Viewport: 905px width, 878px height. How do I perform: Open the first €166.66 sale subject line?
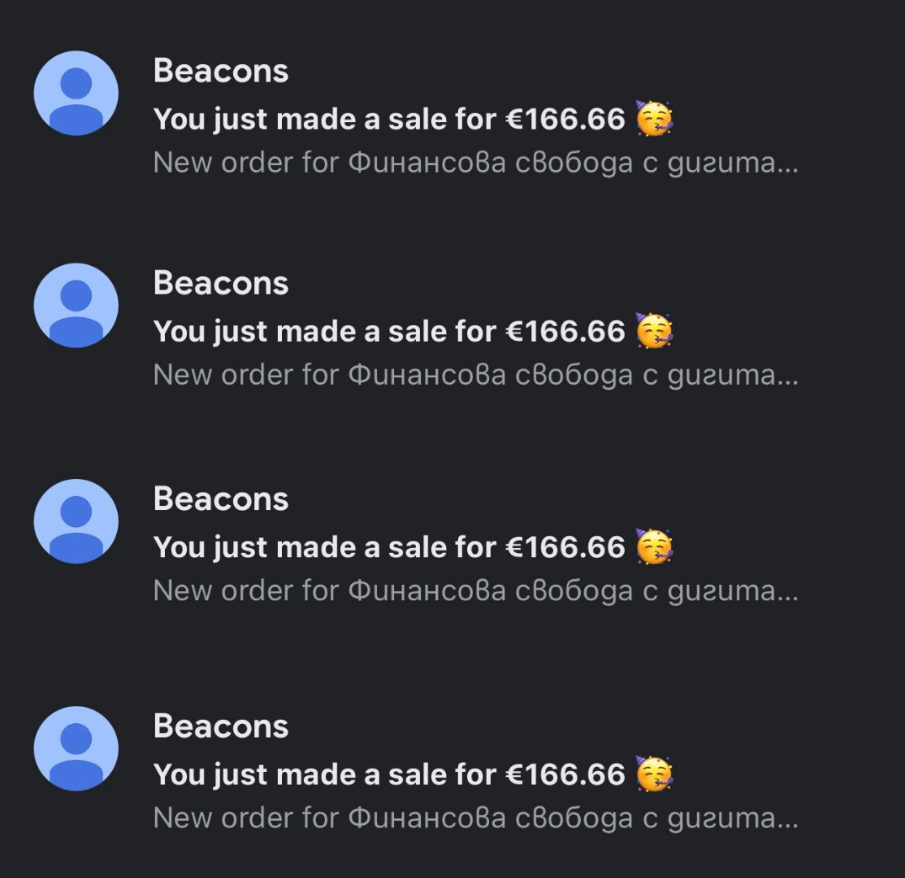tap(389, 120)
